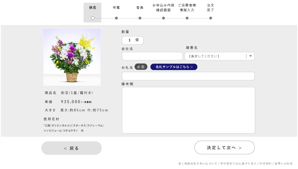Click inside the 備考欄 text area
This screenshot has width=298, height=169.
pyautogui.click(x=188, y=110)
